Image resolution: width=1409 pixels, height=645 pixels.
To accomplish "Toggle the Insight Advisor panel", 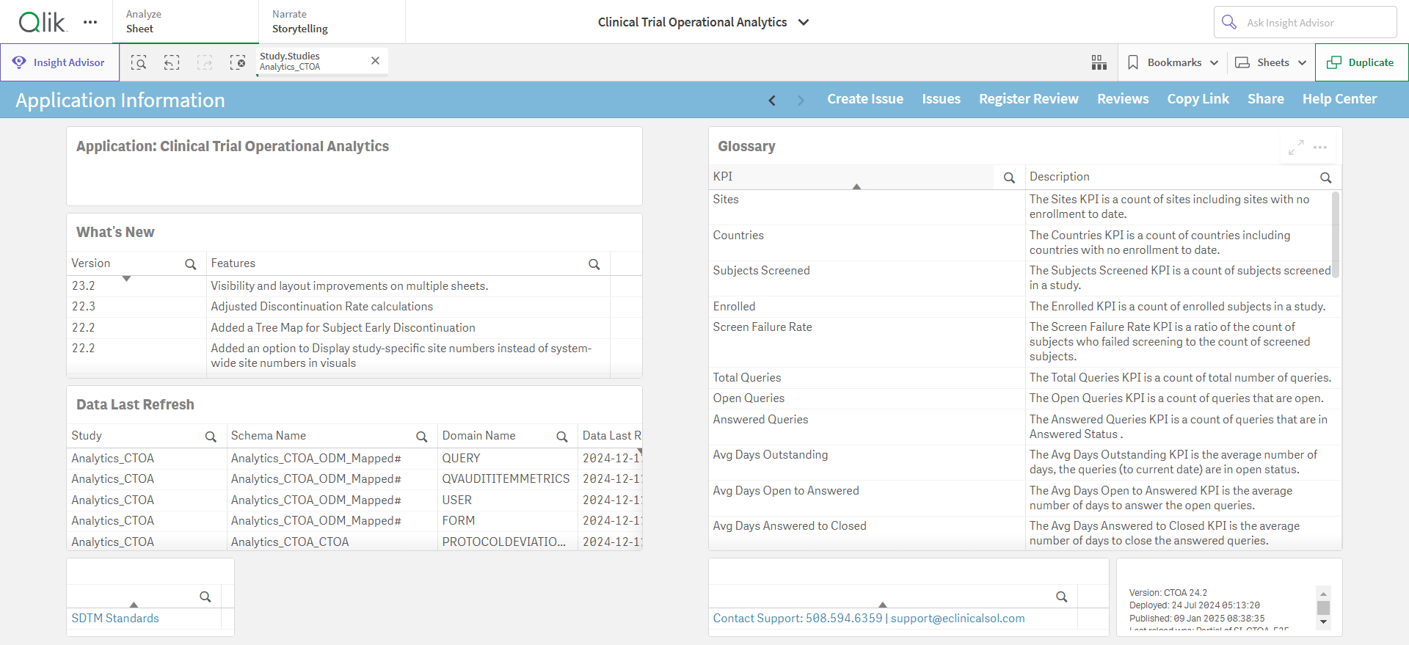I will click(59, 62).
